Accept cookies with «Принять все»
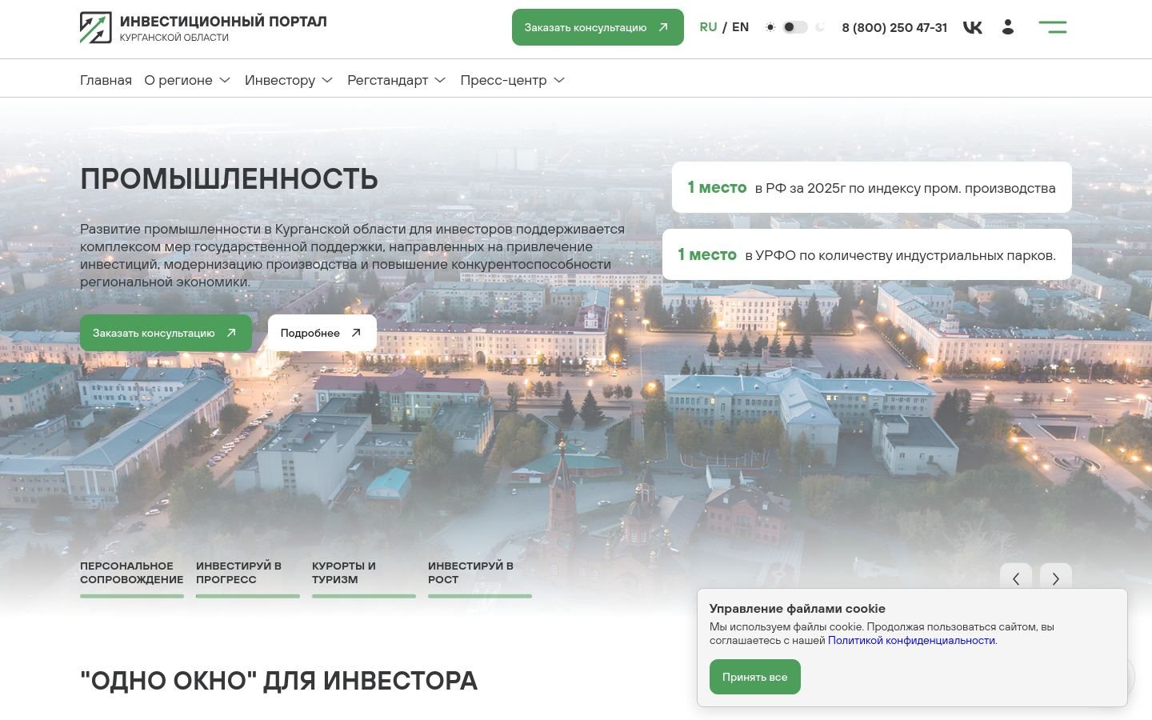Screen dimensions: 1152x720 (755, 677)
